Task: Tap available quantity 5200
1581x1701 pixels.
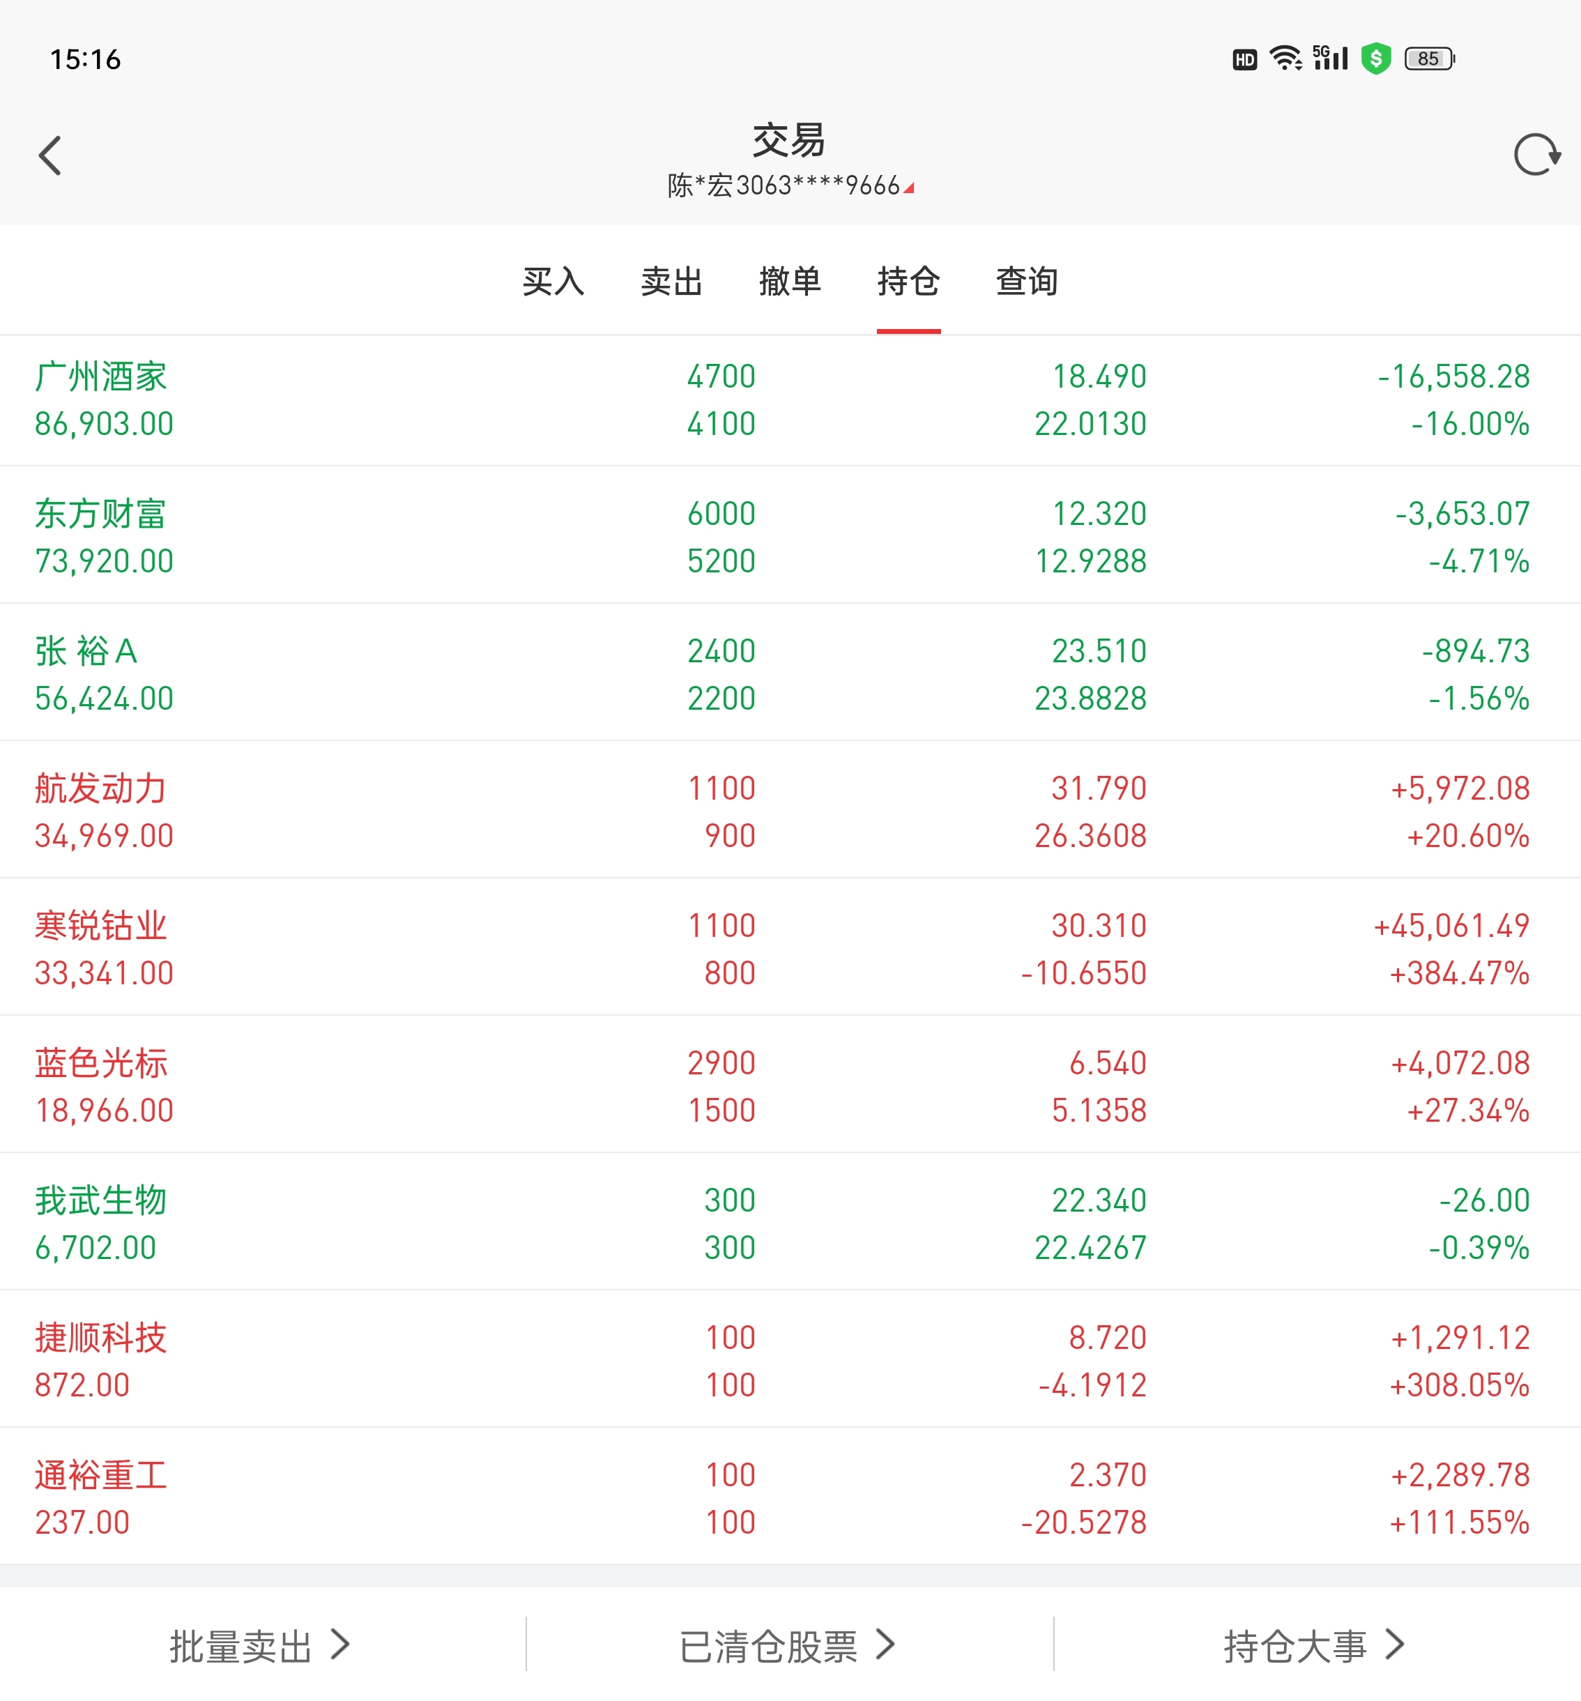Action: (721, 562)
